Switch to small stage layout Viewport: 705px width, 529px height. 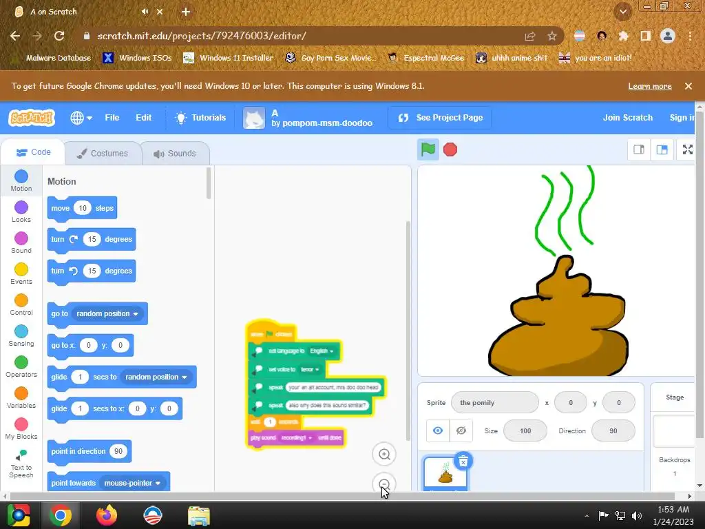click(639, 149)
